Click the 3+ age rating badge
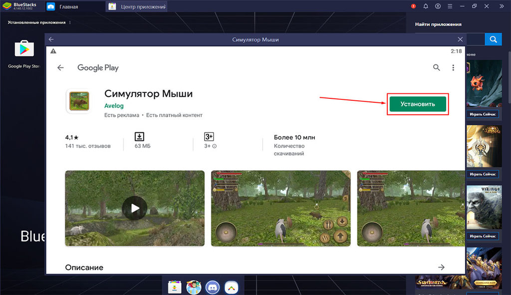511x295 pixels. tap(209, 137)
